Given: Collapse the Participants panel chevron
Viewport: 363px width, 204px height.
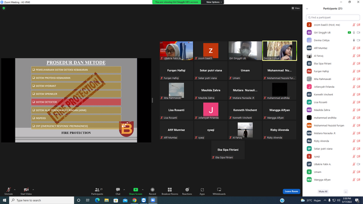Looking at the screenshot, I should coord(307,8).
